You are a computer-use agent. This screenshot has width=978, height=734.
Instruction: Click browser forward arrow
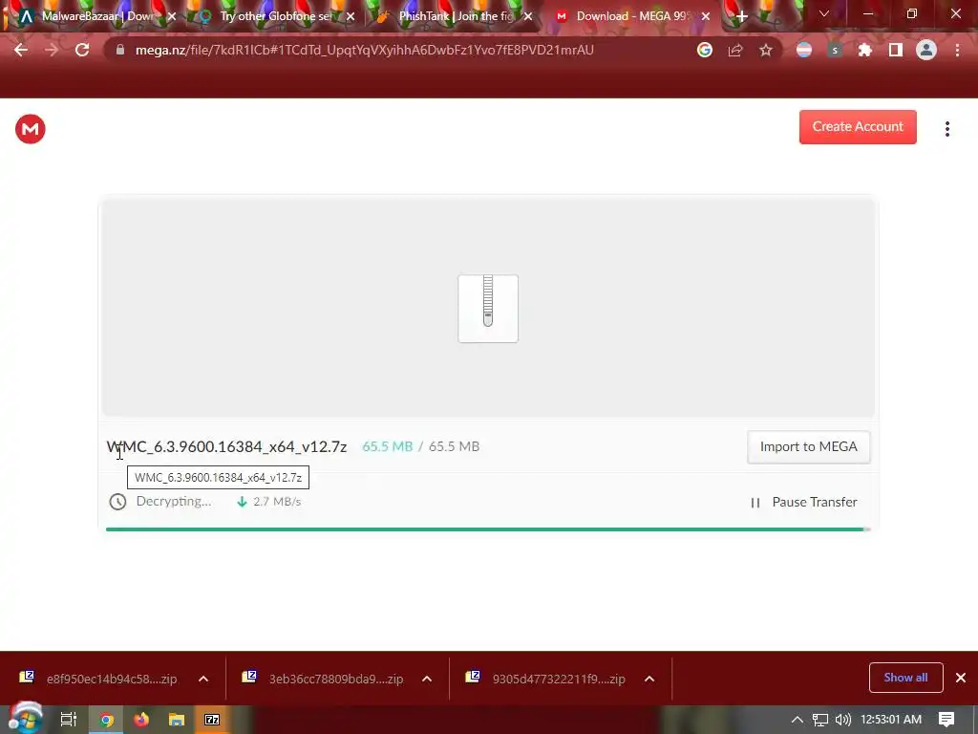tap(52, 50)
